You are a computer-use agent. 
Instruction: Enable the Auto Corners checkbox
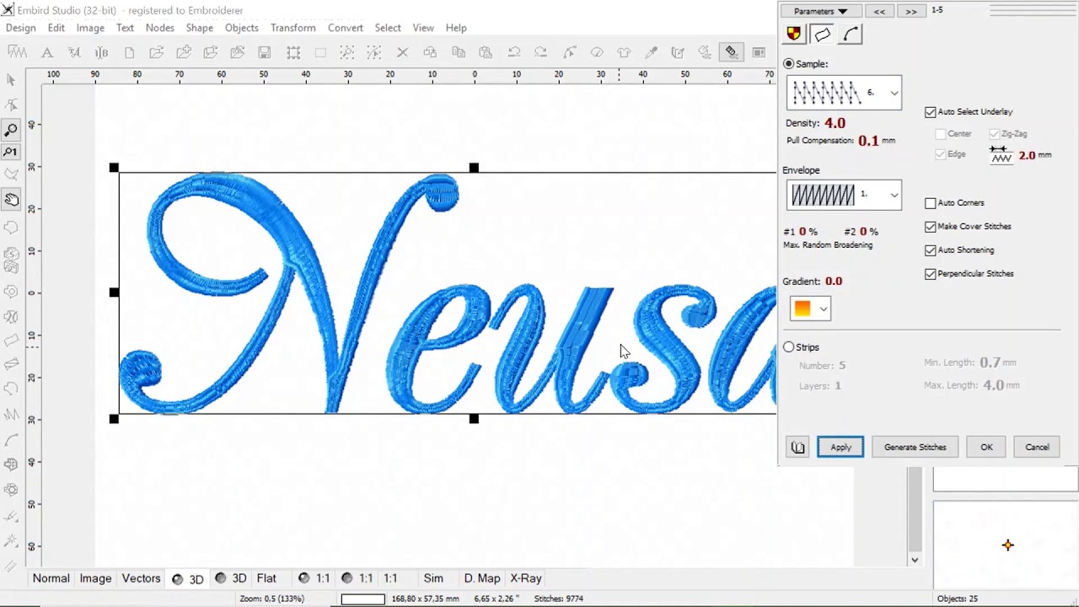click(931, 203)
